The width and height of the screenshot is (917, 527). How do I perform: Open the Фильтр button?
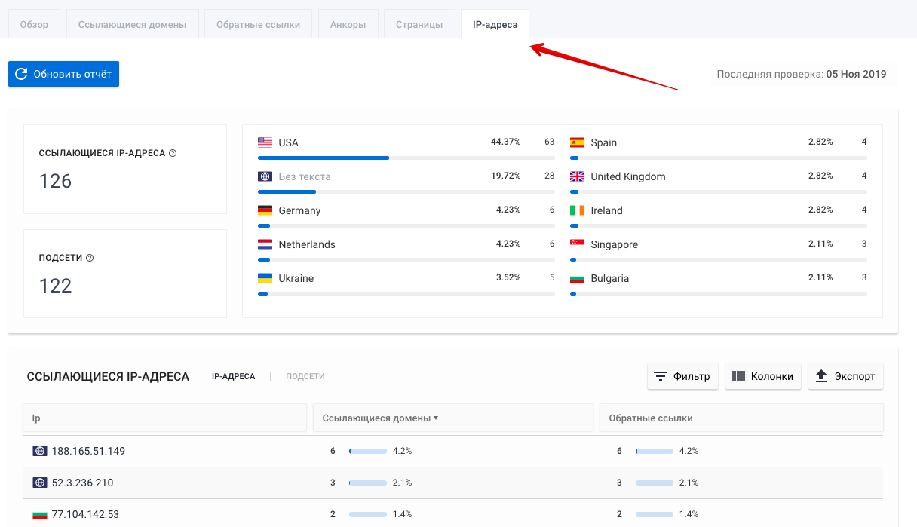(x=682, y=376)
